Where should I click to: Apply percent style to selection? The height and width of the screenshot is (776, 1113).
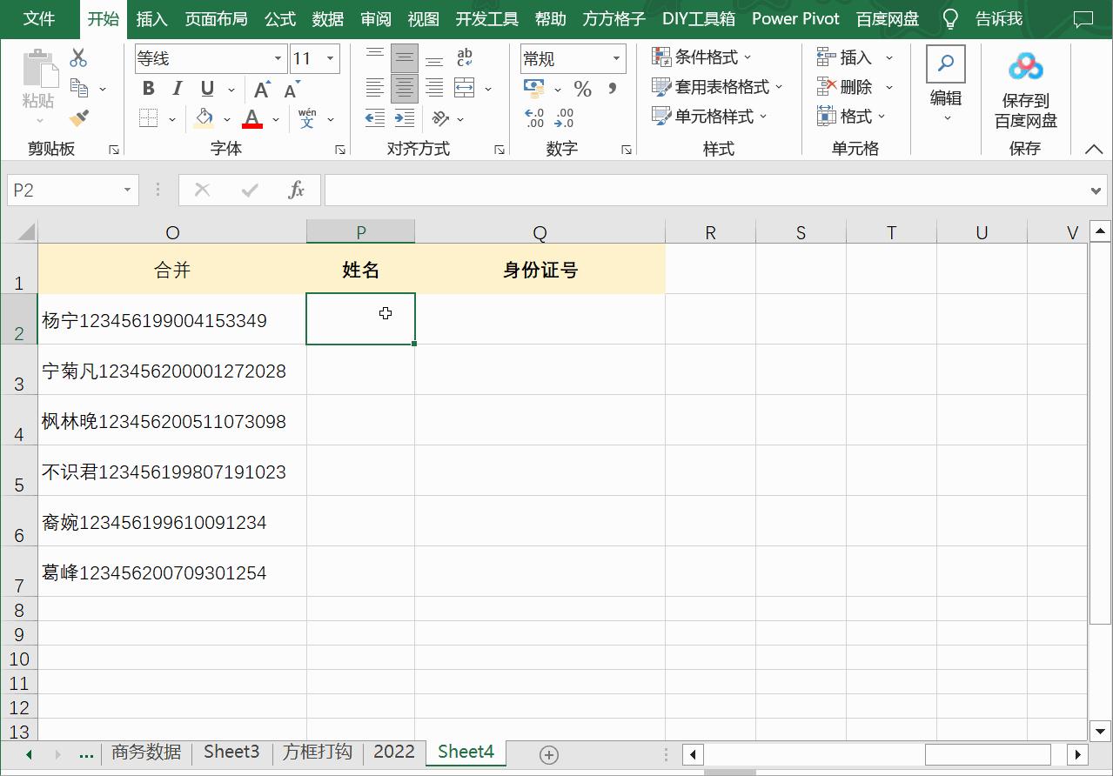(582, 88)
